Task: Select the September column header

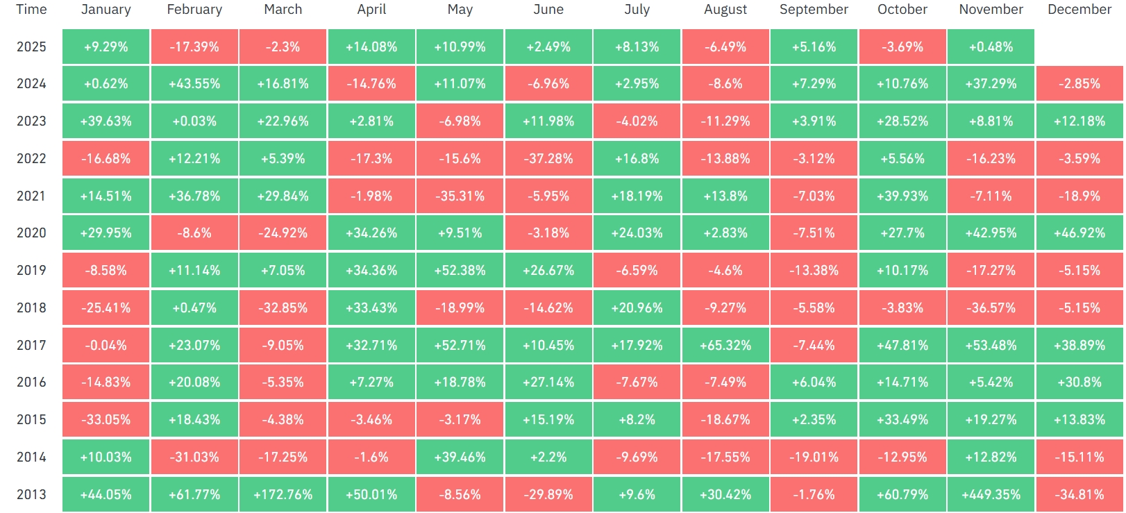Action: point(814,10)
